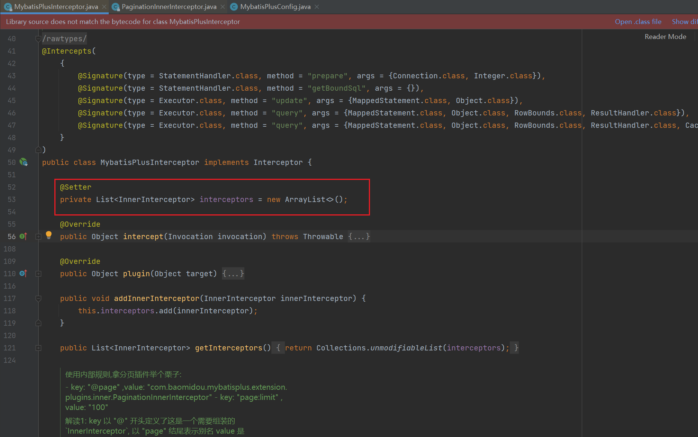Expand the folded intercept method body
This screenshot has height=437, width=698.
(x=38, y=236)
